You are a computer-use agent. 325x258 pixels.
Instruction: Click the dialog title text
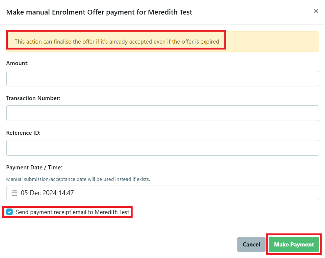pyautogui.click(x=99, y=12)
